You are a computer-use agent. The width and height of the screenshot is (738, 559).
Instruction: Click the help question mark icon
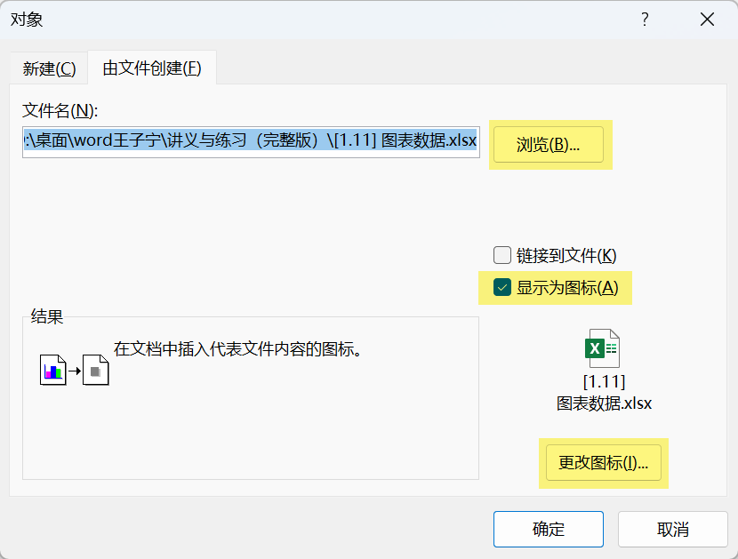point(645,20)
